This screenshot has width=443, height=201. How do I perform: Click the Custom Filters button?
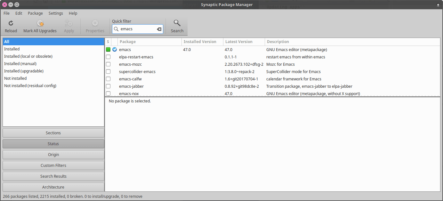coord(53,166)
